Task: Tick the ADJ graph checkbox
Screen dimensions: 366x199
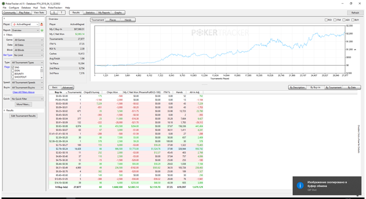Action: 344,20
